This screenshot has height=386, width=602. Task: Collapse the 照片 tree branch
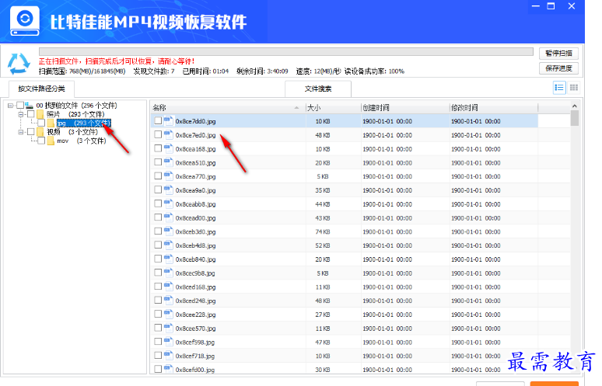pos(20,114)
